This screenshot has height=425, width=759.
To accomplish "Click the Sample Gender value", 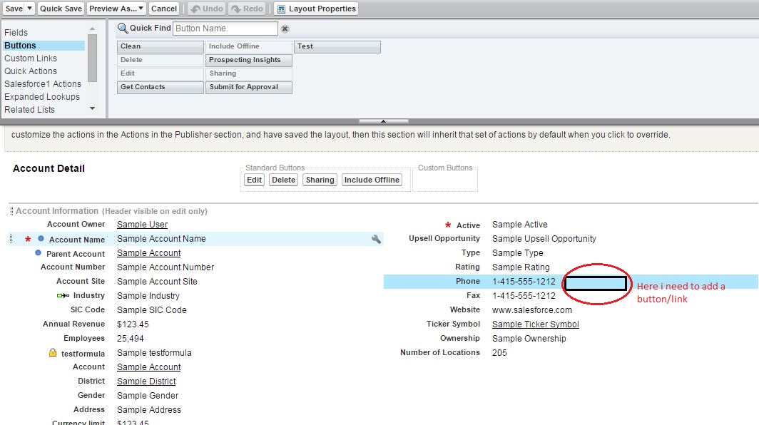I will tap(148, 396).
